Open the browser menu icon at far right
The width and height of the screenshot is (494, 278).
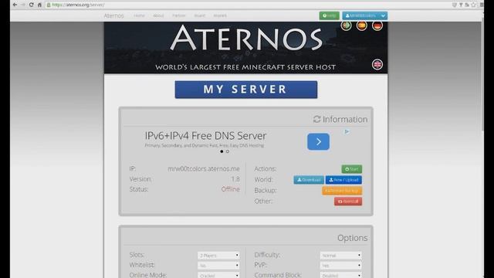(x=482, y=5)
